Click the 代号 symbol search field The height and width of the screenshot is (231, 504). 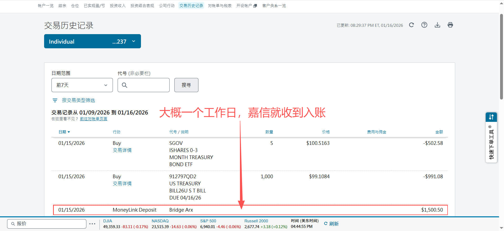point(147,85)
